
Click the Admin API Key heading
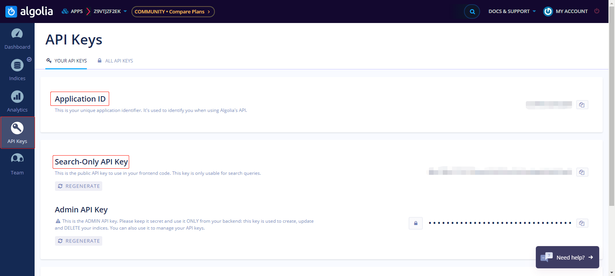(x=81, y=210)
